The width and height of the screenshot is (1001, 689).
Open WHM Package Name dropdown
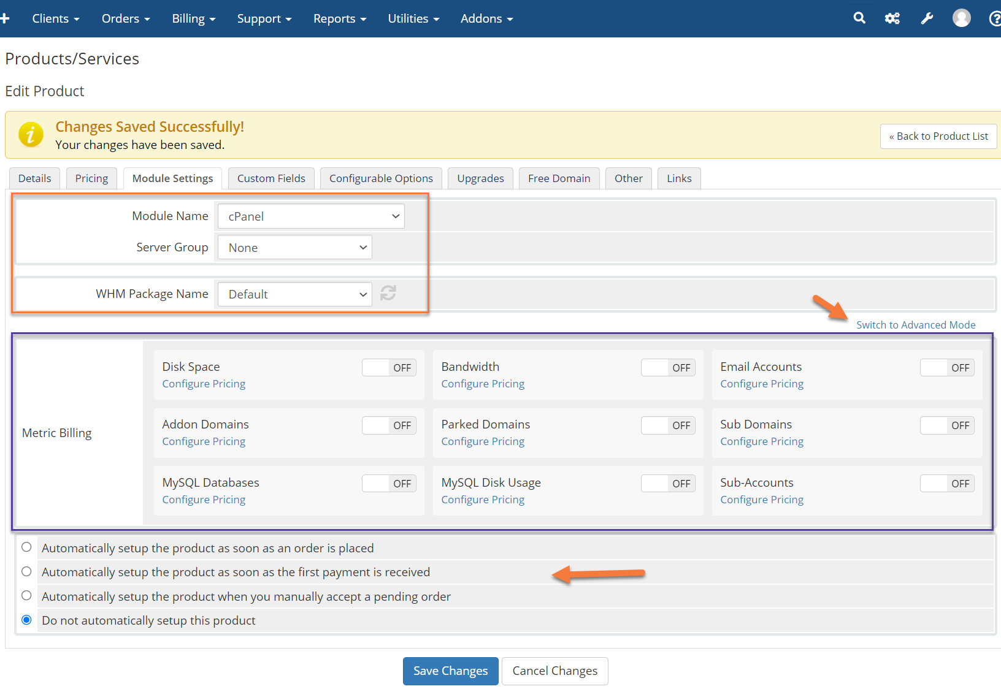tap(295, 294)
